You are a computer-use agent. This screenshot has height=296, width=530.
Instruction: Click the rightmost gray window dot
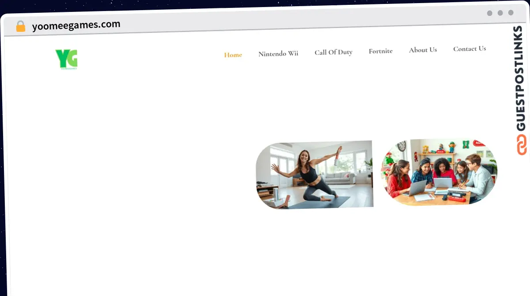point(511,13)
